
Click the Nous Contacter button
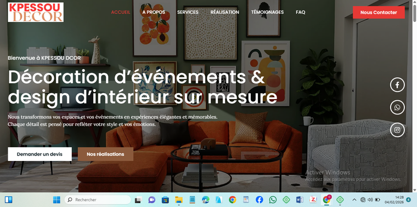click(x=379, y=13)
